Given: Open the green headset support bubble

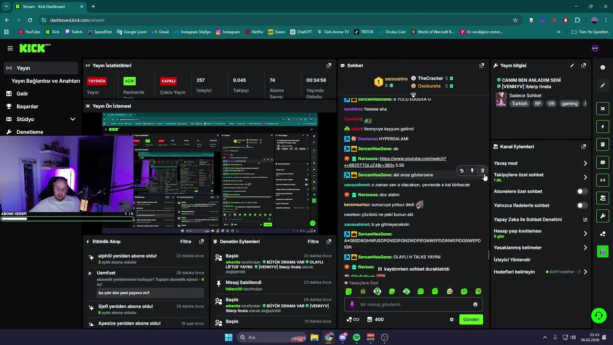Looking at the screenshot, I should pos(599,315).
